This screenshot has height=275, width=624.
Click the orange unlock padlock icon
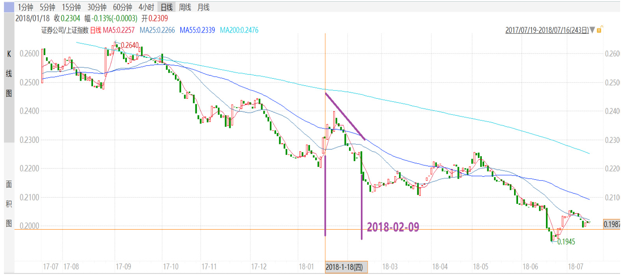point(600,30)
